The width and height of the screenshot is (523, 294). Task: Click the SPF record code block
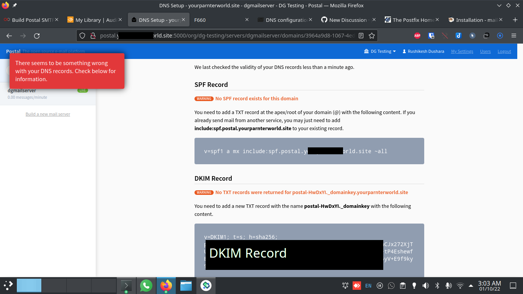click(309, 151)
